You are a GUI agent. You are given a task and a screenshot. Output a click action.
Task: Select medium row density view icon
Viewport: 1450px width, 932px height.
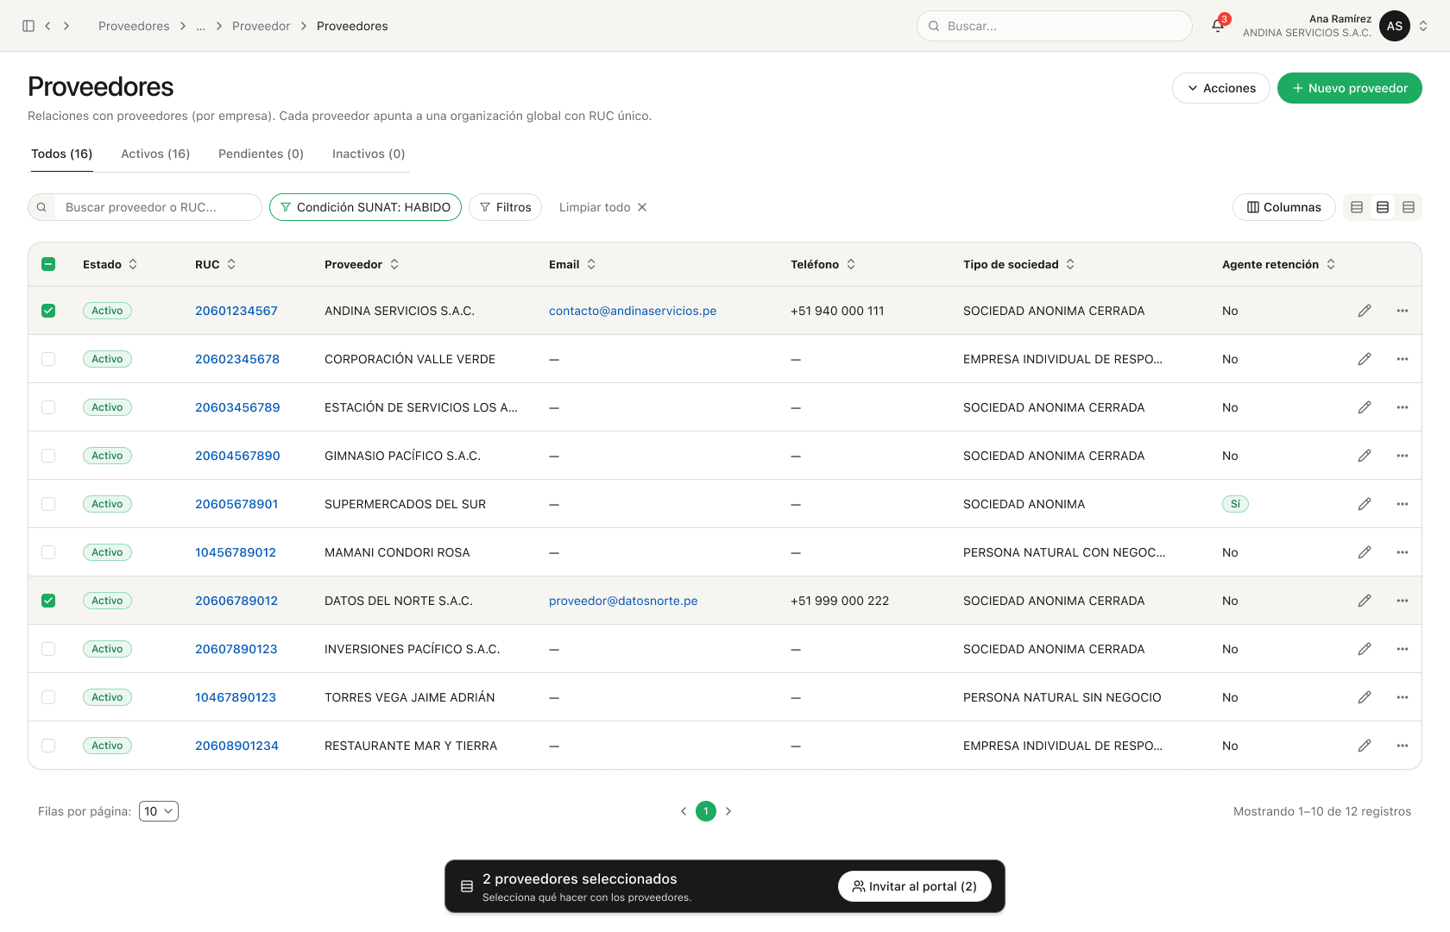[1383, 207]
